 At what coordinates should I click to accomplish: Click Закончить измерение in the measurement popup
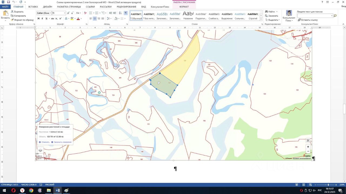61,142
